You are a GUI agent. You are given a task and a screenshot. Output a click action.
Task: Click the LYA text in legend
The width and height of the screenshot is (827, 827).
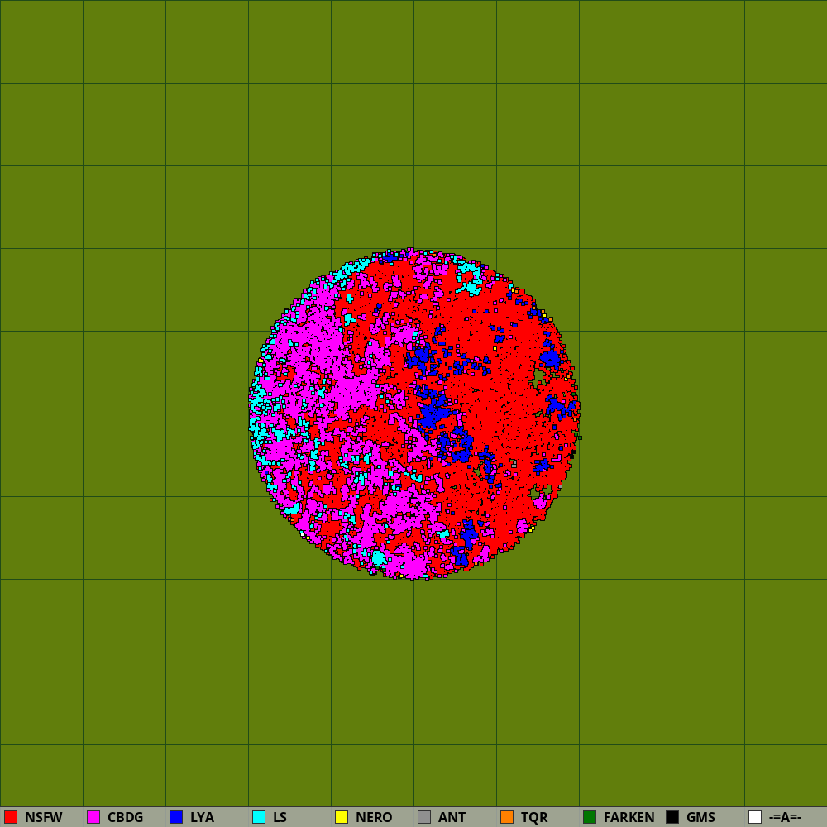(202, 817)
